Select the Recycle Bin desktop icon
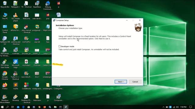 (5, 5)
